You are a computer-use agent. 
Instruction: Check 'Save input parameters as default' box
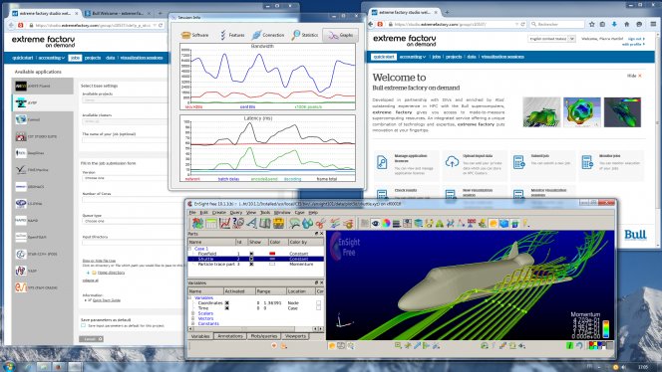tap(83, 325)
